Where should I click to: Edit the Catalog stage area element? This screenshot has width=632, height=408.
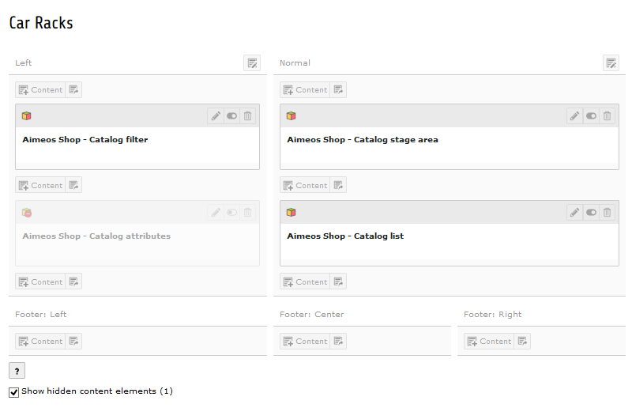pyautogui.click(x=575, y=116)
